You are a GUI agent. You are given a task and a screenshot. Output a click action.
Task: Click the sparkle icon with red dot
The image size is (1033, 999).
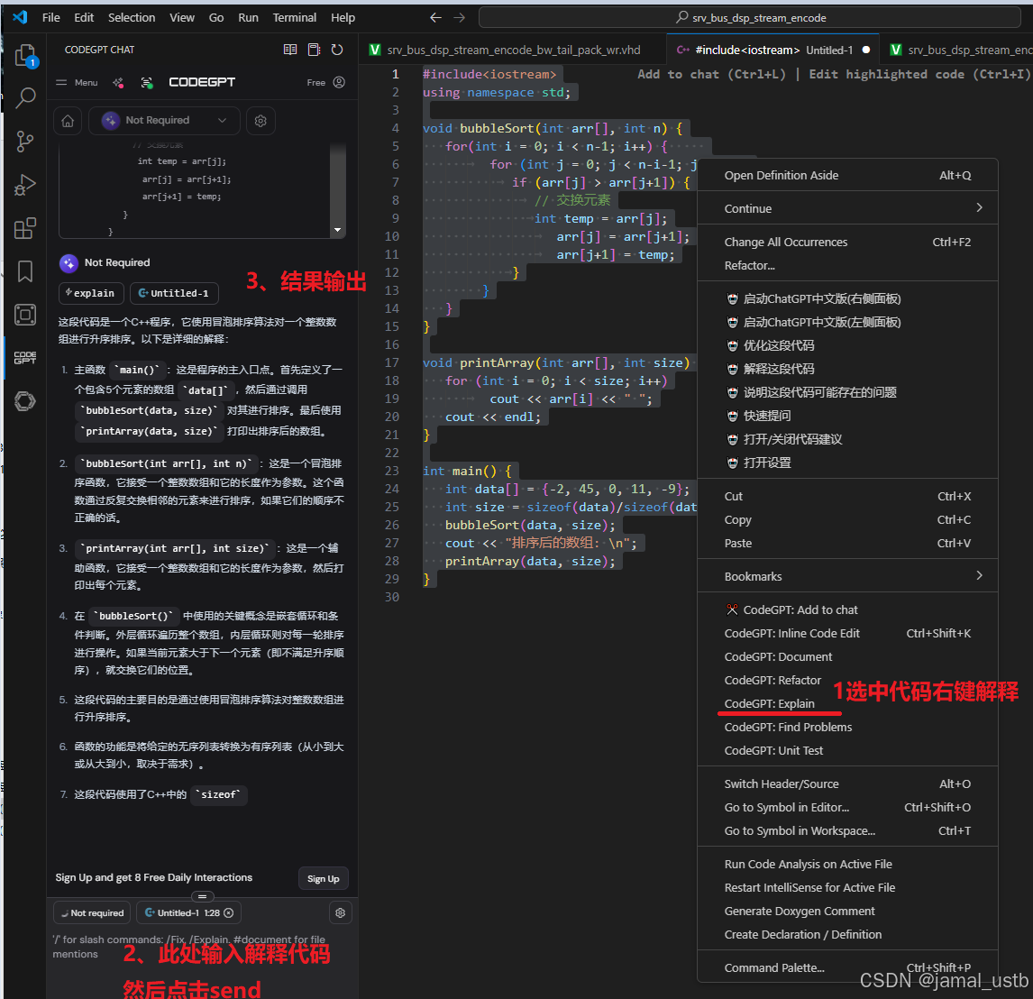tap(119, 82)
